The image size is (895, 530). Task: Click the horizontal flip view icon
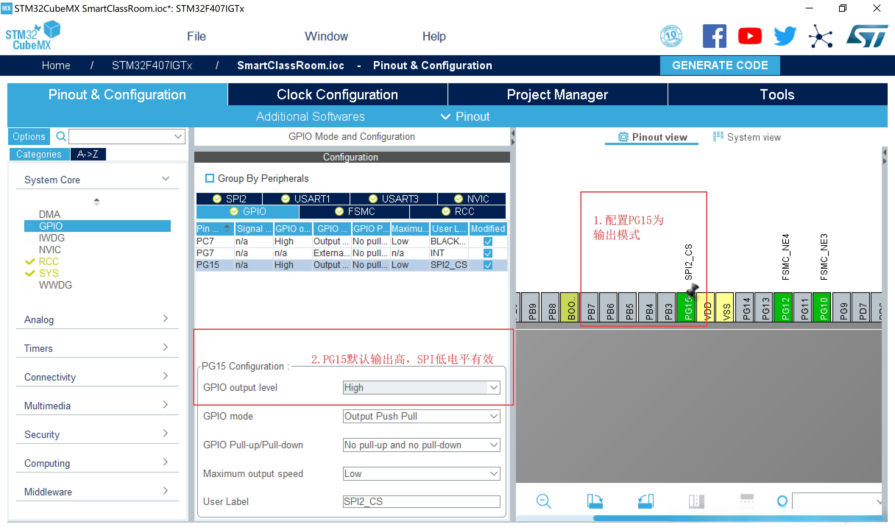tap(747, 501)
